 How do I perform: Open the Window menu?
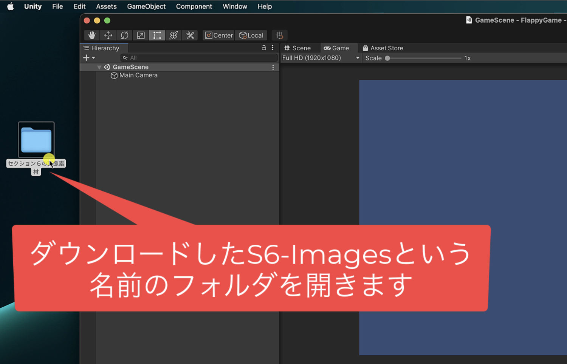(x=235, y=6)
